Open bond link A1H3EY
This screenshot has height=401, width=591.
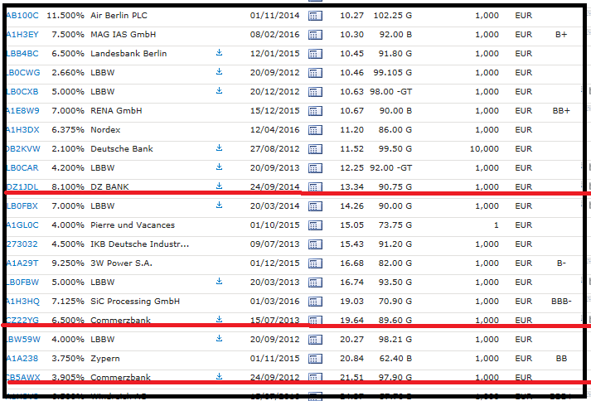click(22, 35)
